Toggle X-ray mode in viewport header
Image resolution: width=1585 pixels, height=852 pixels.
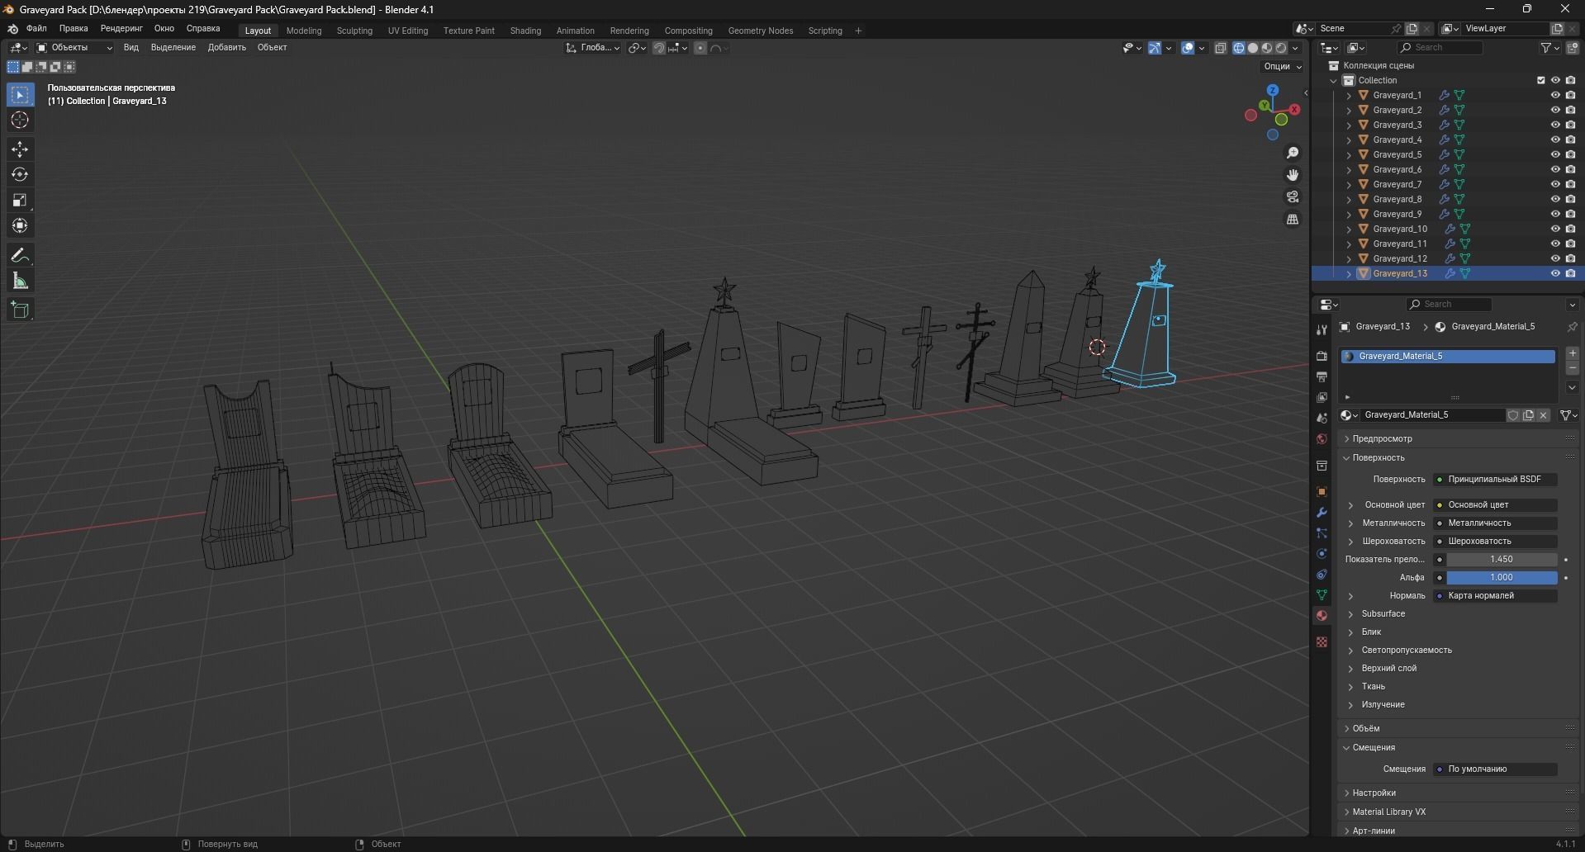pos(1221,48)
